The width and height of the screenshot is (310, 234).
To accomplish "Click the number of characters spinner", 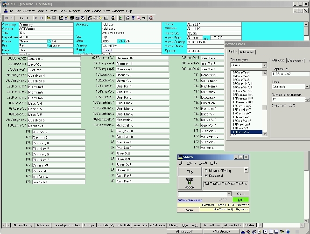I will click(307, 100).
